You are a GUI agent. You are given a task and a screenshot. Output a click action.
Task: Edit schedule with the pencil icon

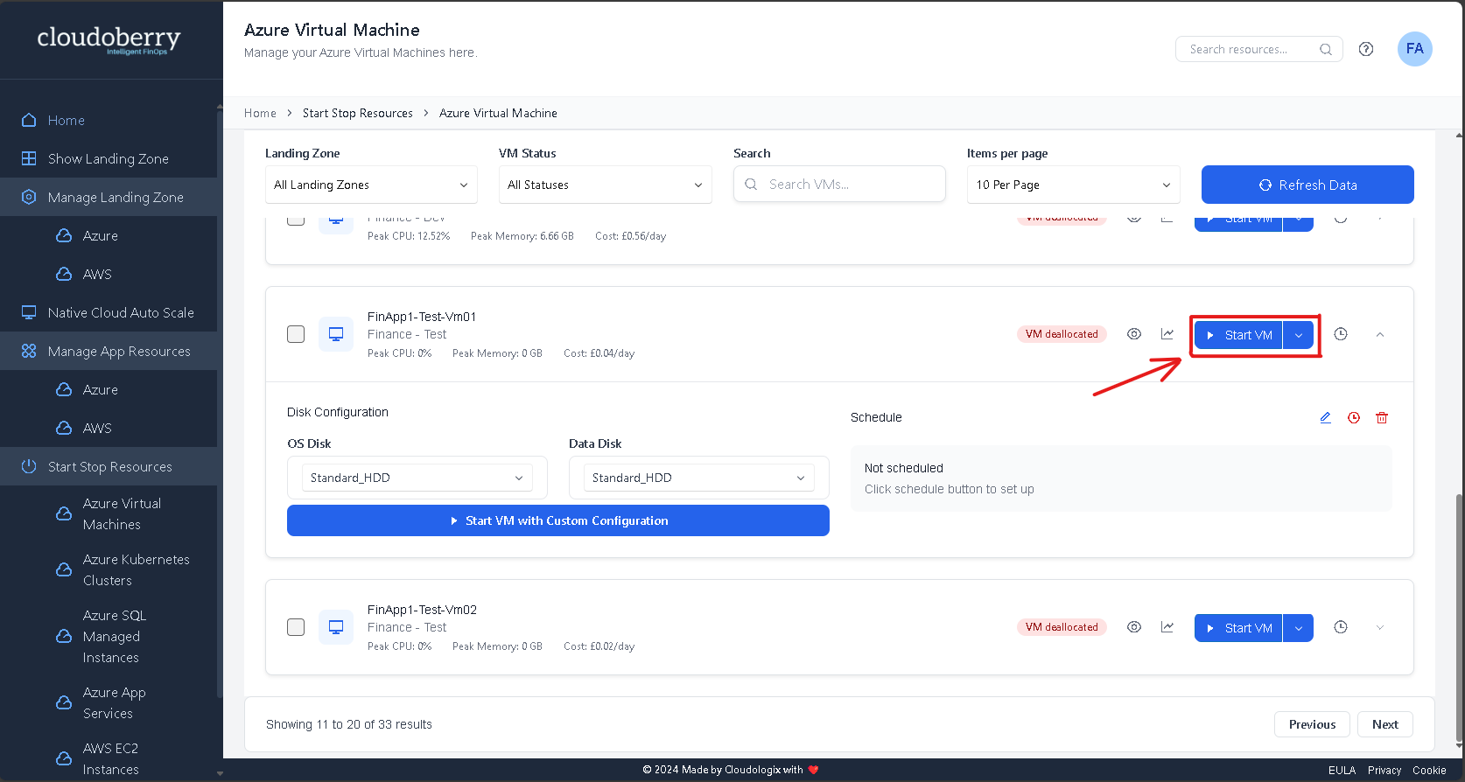coord(1325,418)
